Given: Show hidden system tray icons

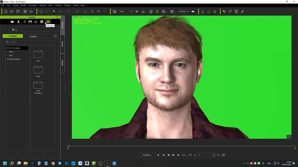Looking at the screenshot, I should tap(244, 163).
